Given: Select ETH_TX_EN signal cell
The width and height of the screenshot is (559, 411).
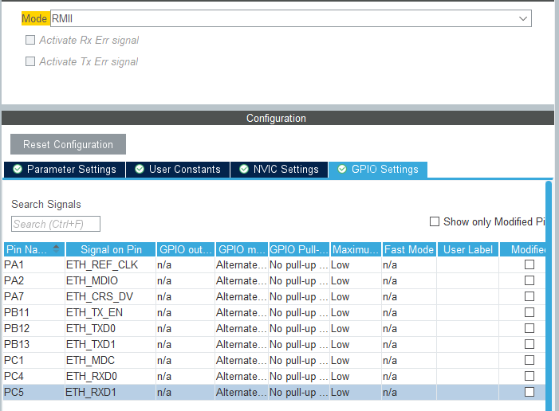Looking at the screenshot, I should pyautogui.click(x=111, y=312).
